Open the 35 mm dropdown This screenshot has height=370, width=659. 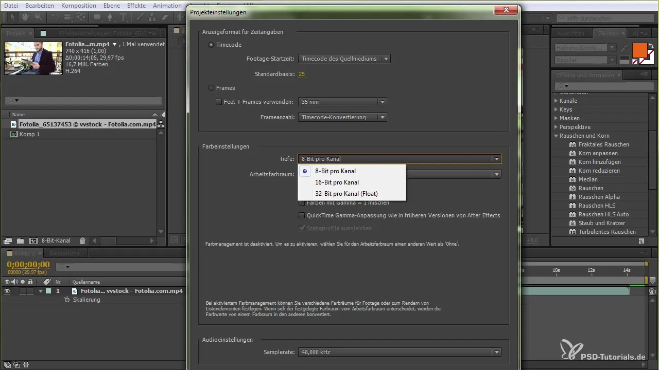[342, 102]
